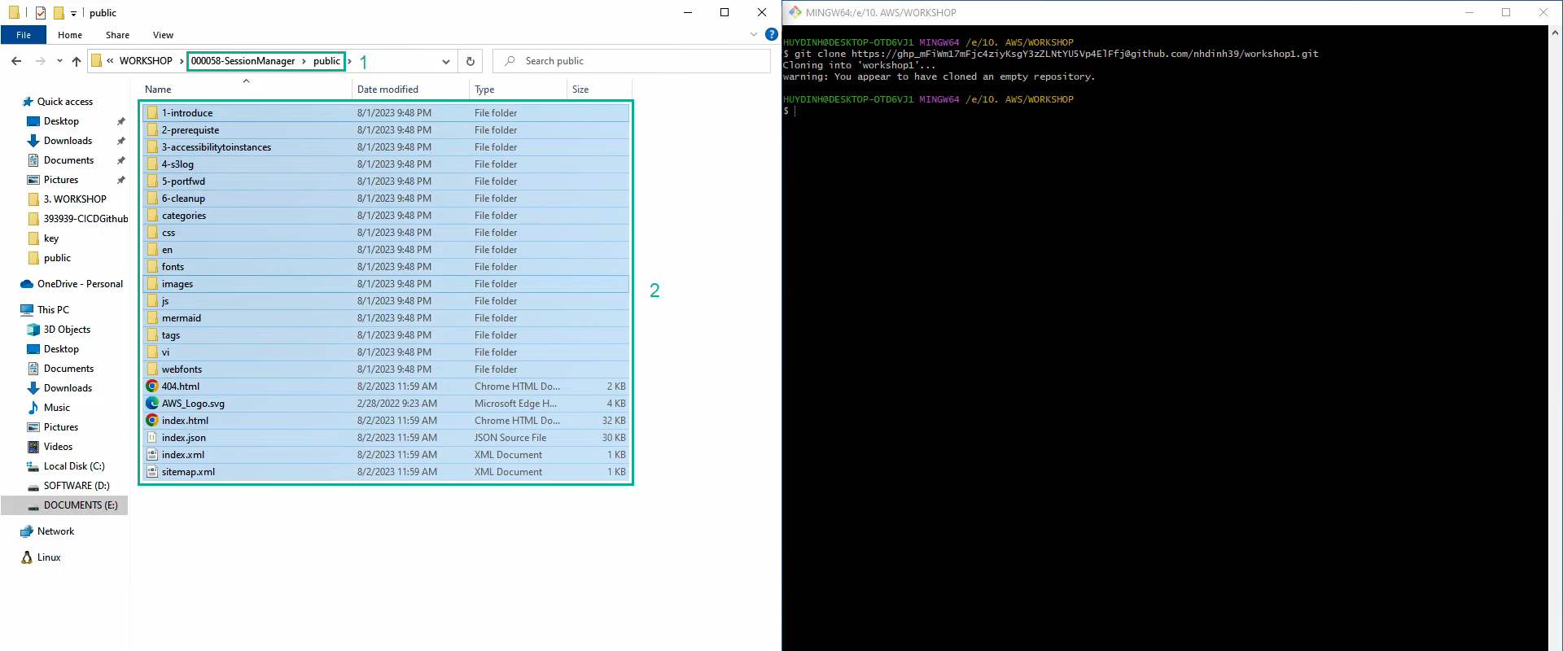Screen dimensions: 1563x651
Task: Select the images folder
Action: pyautogui.click(x=386, y=284)
